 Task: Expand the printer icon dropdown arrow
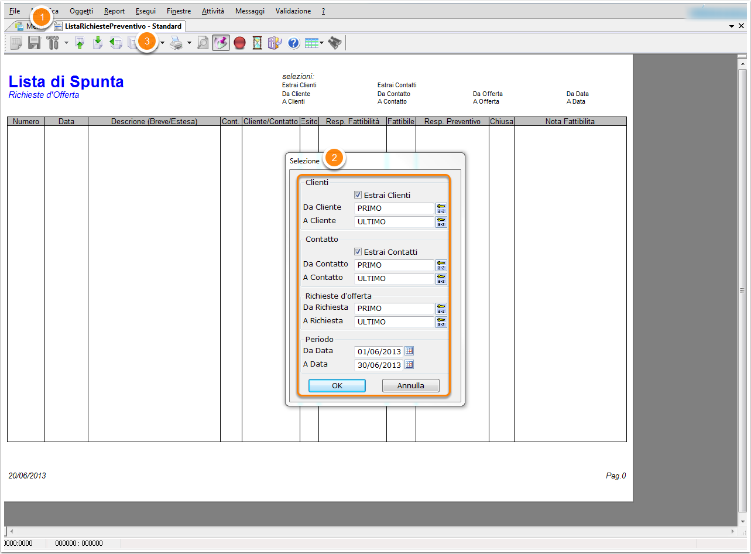click(x=189, y=43)
